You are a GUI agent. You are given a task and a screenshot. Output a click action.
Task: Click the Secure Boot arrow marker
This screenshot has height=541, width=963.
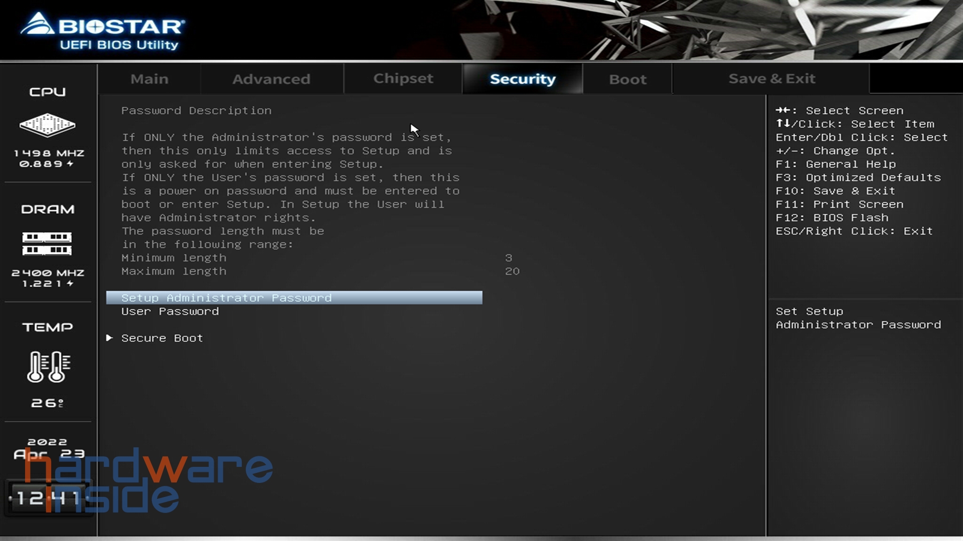[x=109, y=338]
